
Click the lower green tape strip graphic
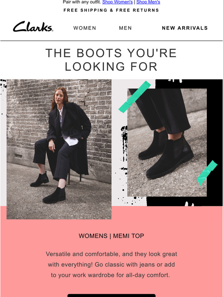tap(207, 173)
